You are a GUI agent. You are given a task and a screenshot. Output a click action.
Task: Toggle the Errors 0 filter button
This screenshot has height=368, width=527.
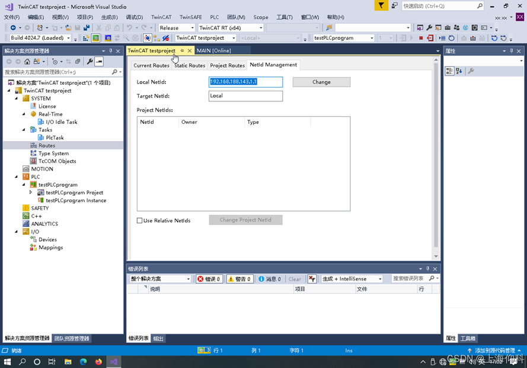209,279
